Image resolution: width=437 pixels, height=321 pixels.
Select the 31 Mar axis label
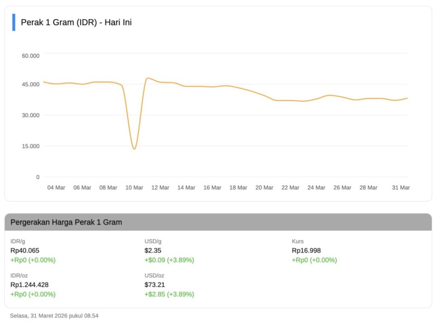click(x=402, y=187)
